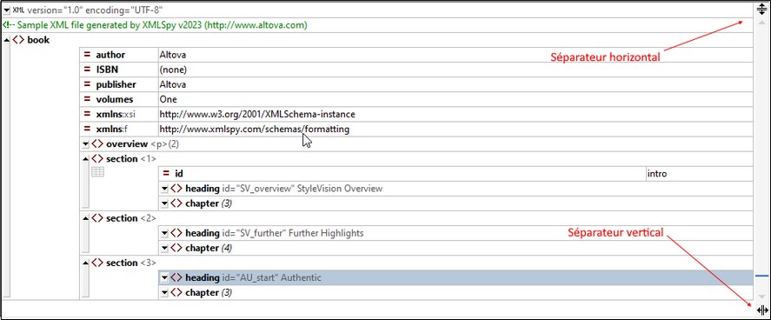Click the table display icon under section 1
This screenshot has height=320, width=771.
pyautogui.click(x=98, y=172)
